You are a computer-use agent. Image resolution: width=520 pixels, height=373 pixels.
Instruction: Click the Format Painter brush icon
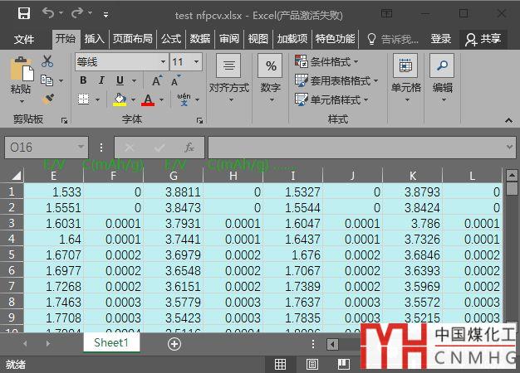(47, 99)
